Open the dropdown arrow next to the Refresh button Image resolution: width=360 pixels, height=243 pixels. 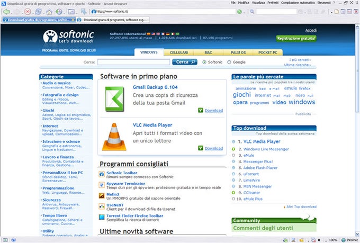click(43, 12)
